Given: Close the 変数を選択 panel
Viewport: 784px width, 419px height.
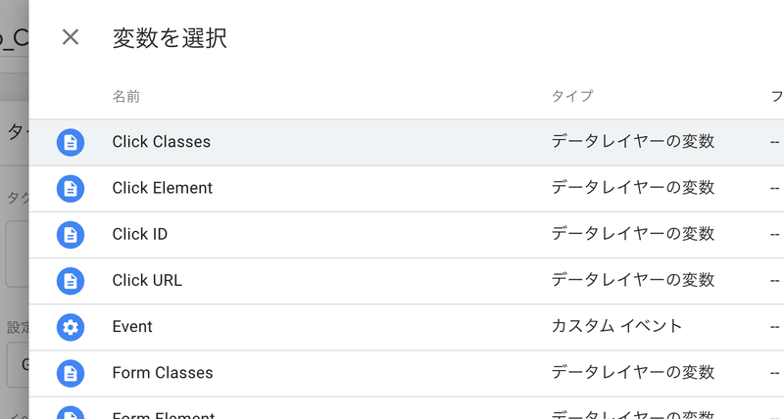Looking at the screenshot, I should pyautogui.click(x=71, y=37).
